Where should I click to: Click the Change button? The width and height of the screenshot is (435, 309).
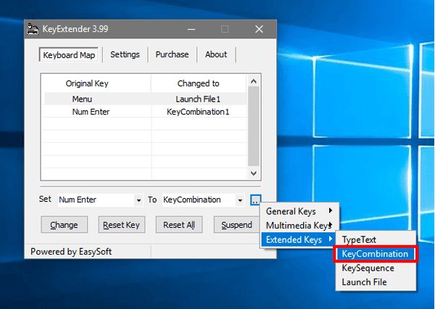(x=64, y=225)
